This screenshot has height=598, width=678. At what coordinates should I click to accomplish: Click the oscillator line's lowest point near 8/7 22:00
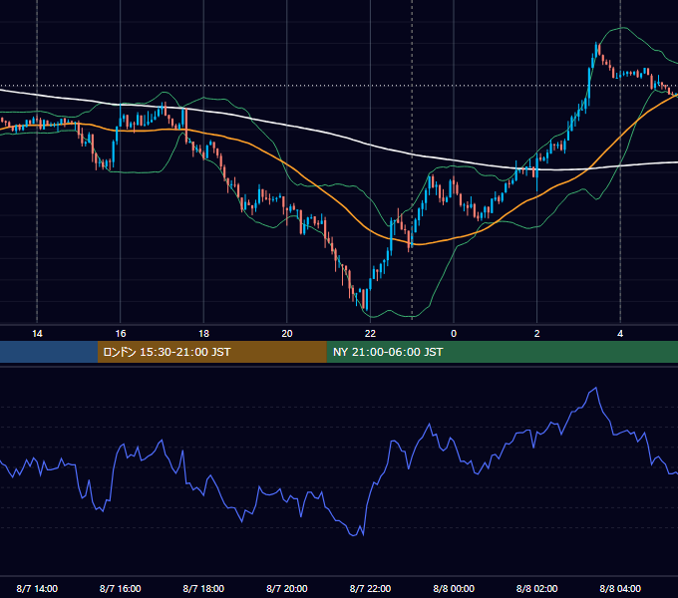tap(354, 535)
